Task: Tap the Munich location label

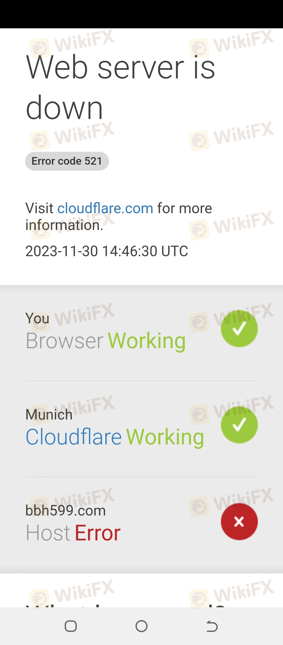Action: coord(49,415)
